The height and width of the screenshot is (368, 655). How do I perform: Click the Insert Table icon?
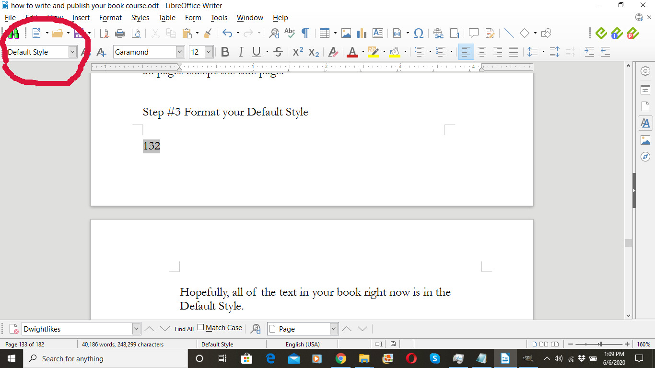coord(325,33)
